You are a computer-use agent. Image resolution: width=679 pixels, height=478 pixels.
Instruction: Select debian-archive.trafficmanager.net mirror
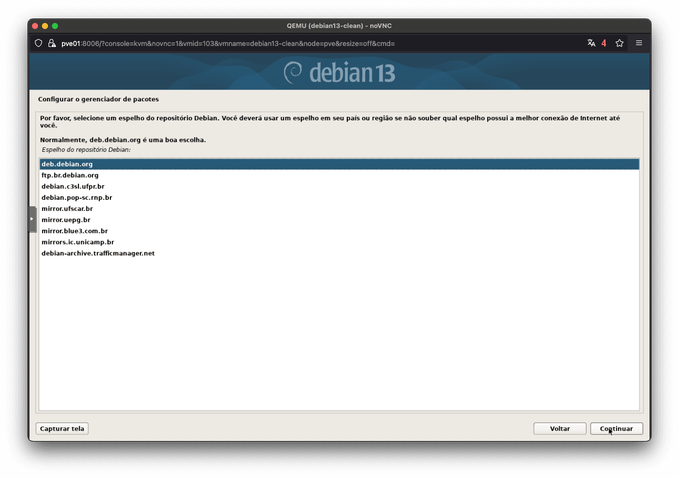pyautogui.click(x=339, y=253)
